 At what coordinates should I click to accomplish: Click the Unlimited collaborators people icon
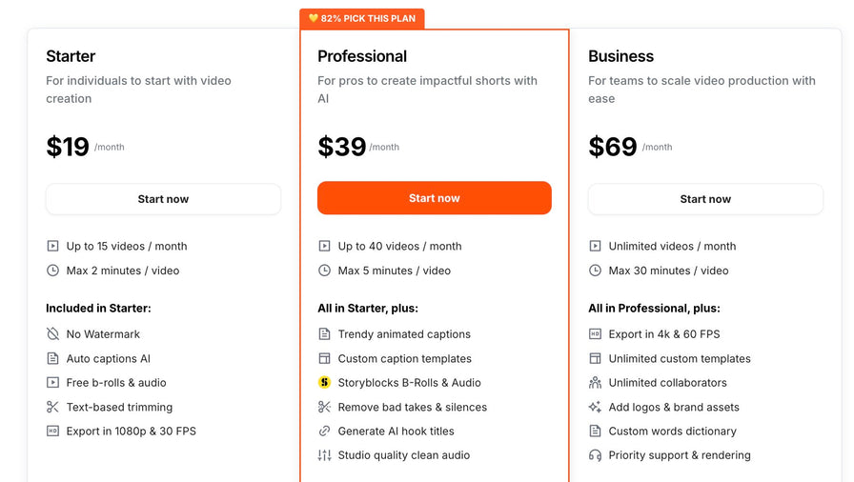click(595, 383)
